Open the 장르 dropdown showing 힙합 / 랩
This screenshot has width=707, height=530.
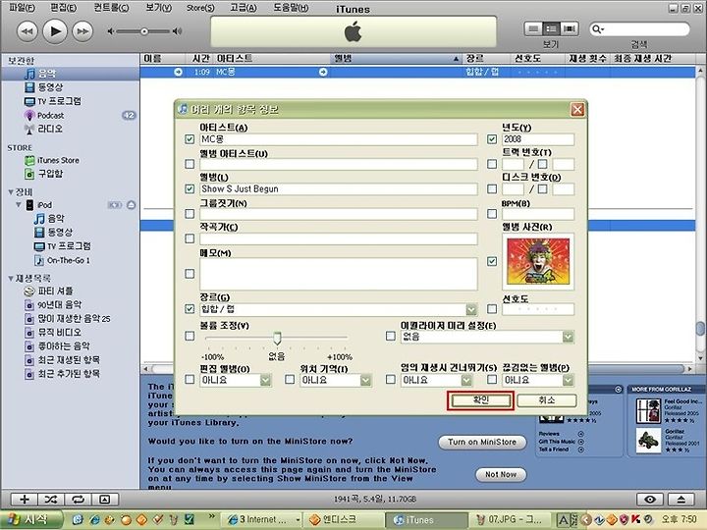pos(471,309)
